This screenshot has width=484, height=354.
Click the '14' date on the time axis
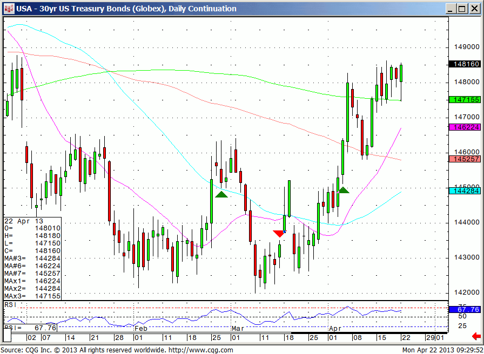point(70,338)
